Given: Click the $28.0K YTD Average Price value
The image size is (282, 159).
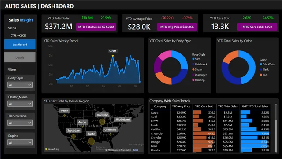Looking at the screenshot, I should [x=139, y=27].
